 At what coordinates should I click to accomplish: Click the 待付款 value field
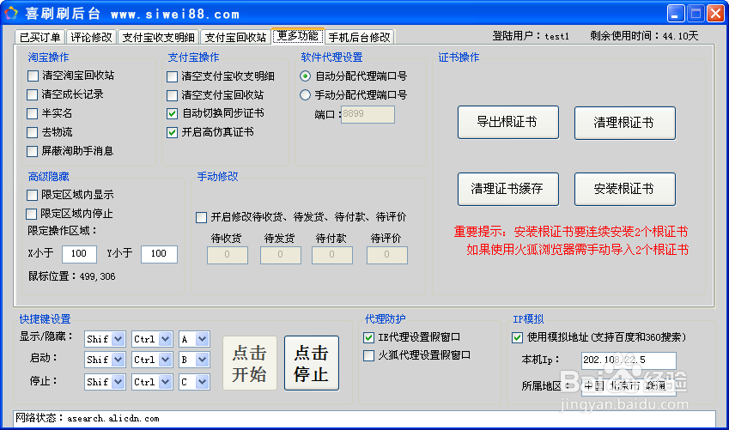click(x=332, y=255)
